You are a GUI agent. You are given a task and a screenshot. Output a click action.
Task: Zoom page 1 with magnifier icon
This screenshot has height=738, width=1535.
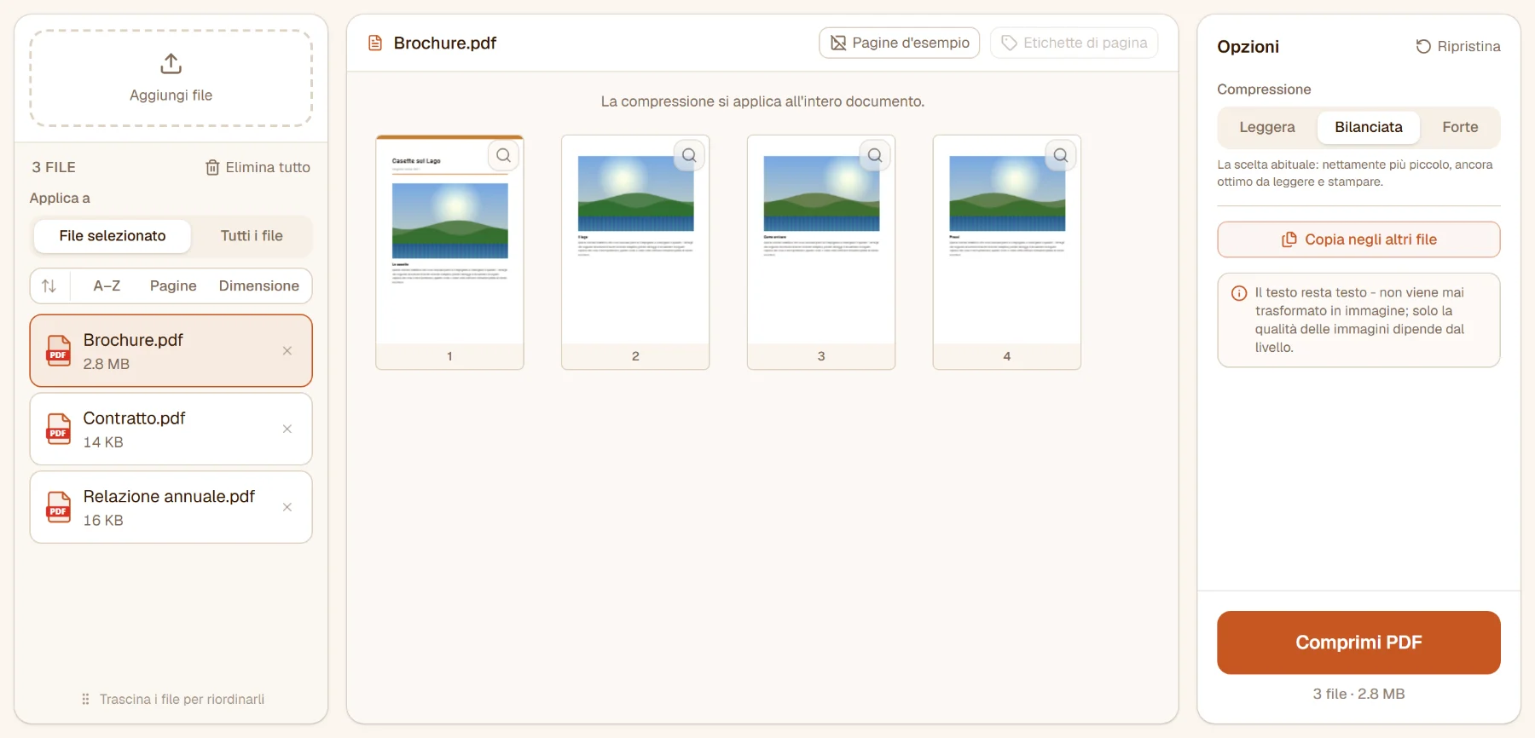[504, 155]
